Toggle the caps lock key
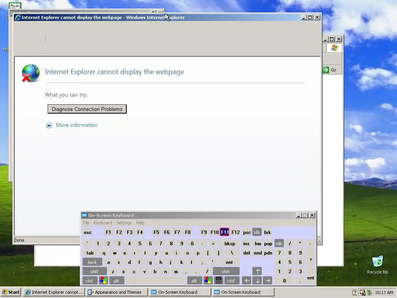This screenshot has height=298, width=397. [92, 262]
